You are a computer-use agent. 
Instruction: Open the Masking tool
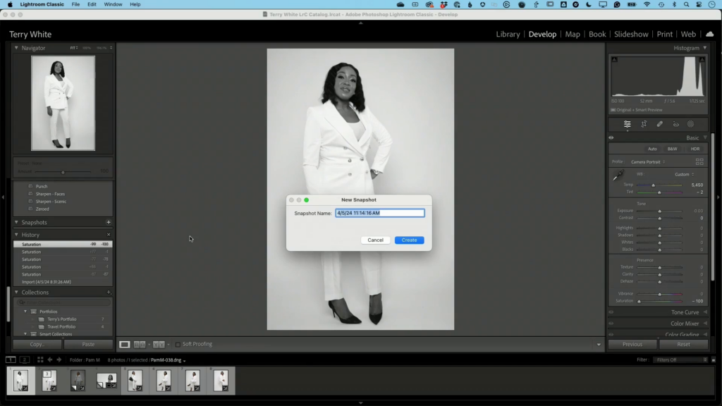[x=691, y=124]
